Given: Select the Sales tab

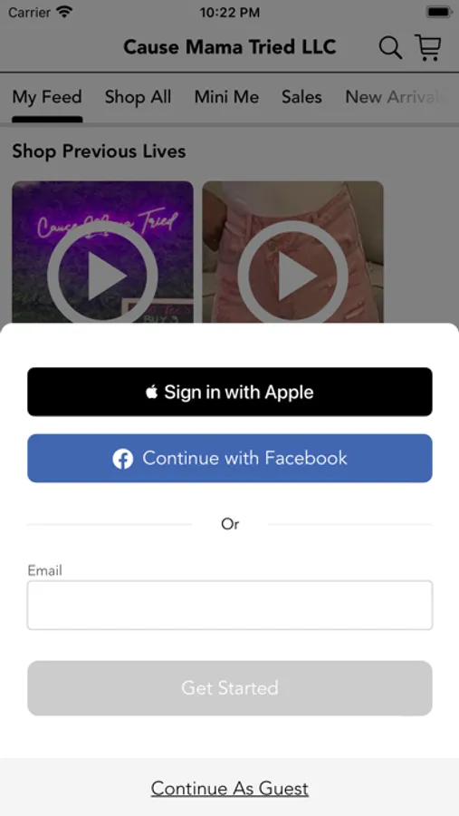Looking at the screenshot, I should pyautogui.click(x=301, y=97).
